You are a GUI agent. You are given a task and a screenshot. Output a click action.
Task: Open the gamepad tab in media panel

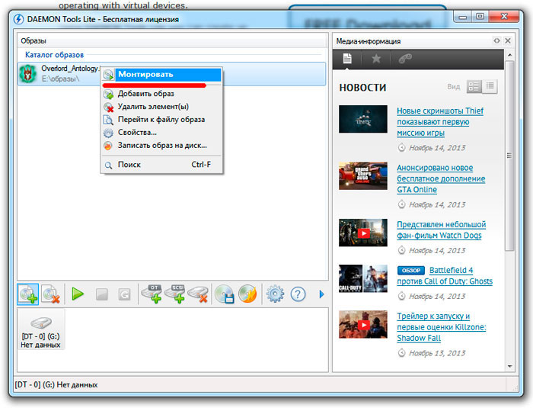point(405,59)
